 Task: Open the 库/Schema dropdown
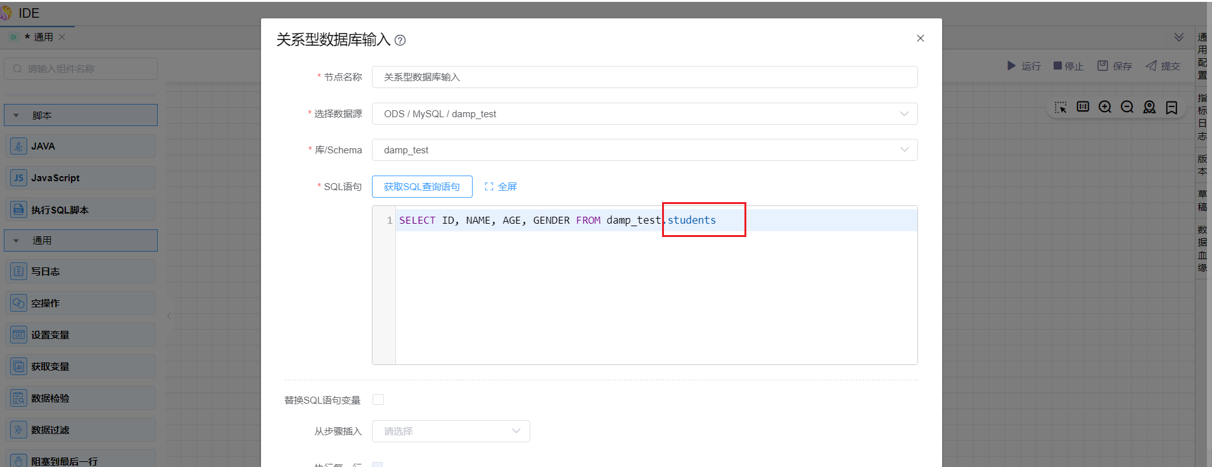point(644,150)
